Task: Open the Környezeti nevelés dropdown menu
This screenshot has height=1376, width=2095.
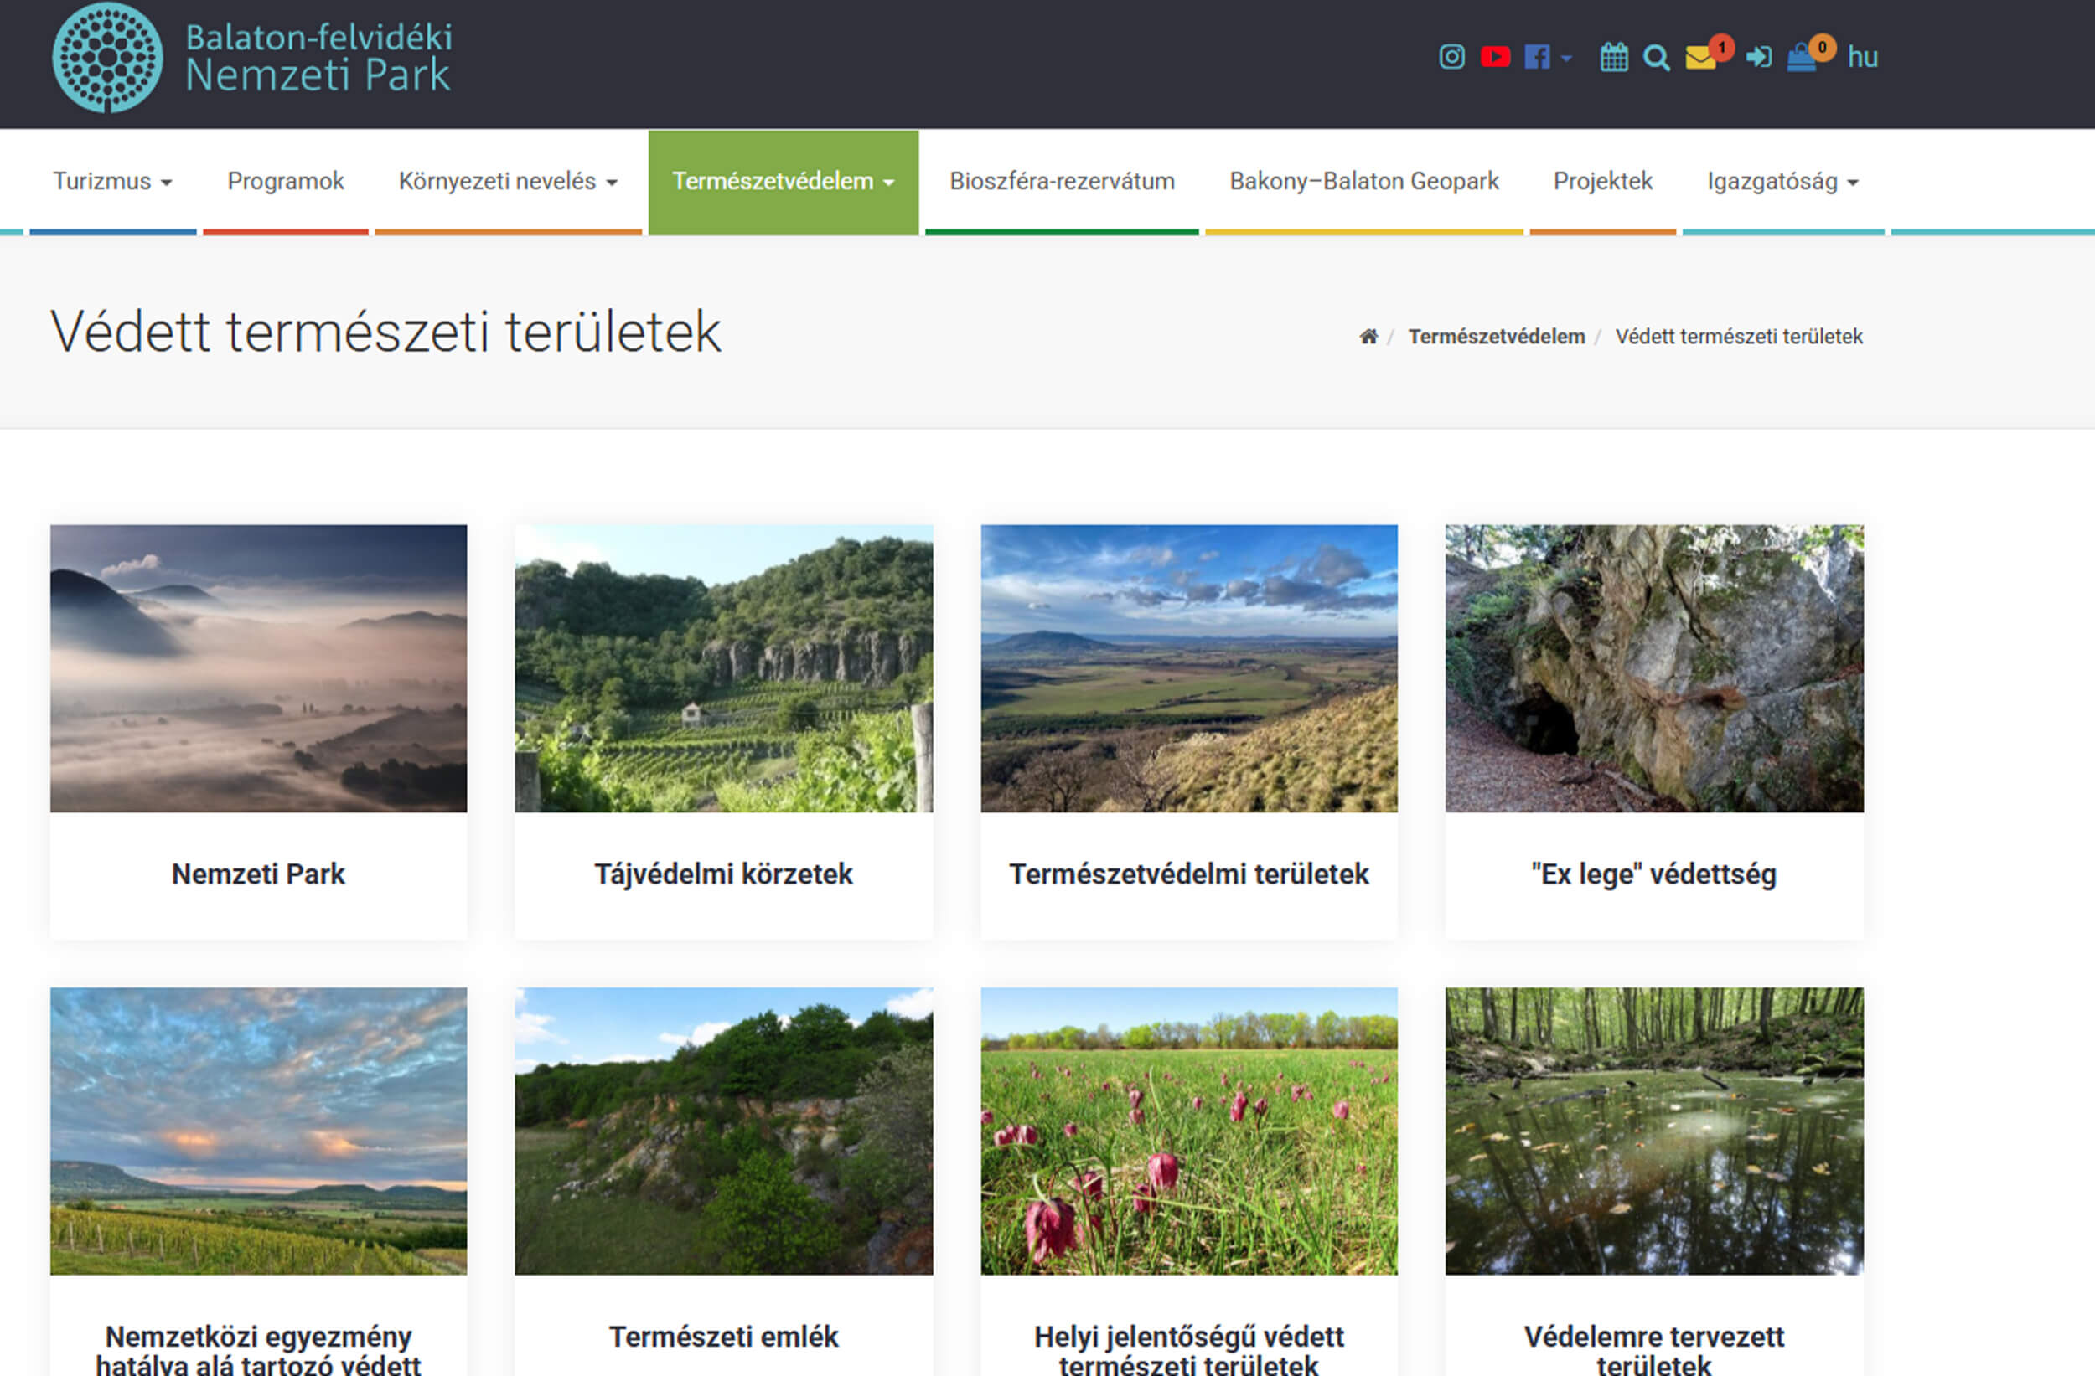Action: pyautogui.click(x=508, y=181)
